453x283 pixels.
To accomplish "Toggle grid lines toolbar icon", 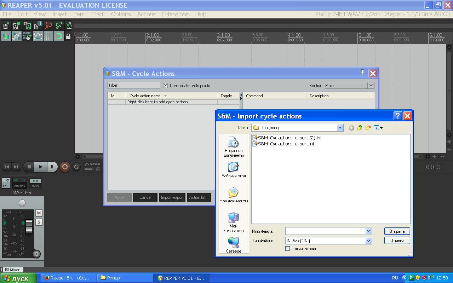I will [48, 36].
